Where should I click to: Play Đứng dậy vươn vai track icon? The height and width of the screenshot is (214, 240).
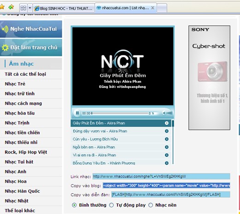167,131
